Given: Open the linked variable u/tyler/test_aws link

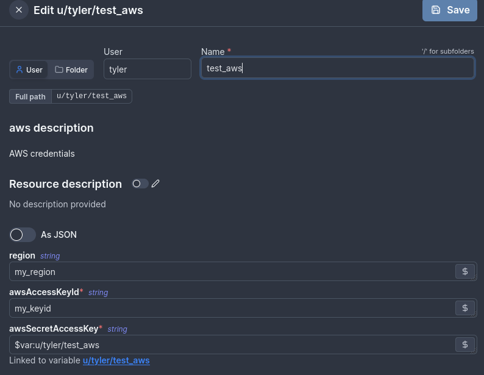Looking at the screenshot, I should coord(116,360).
